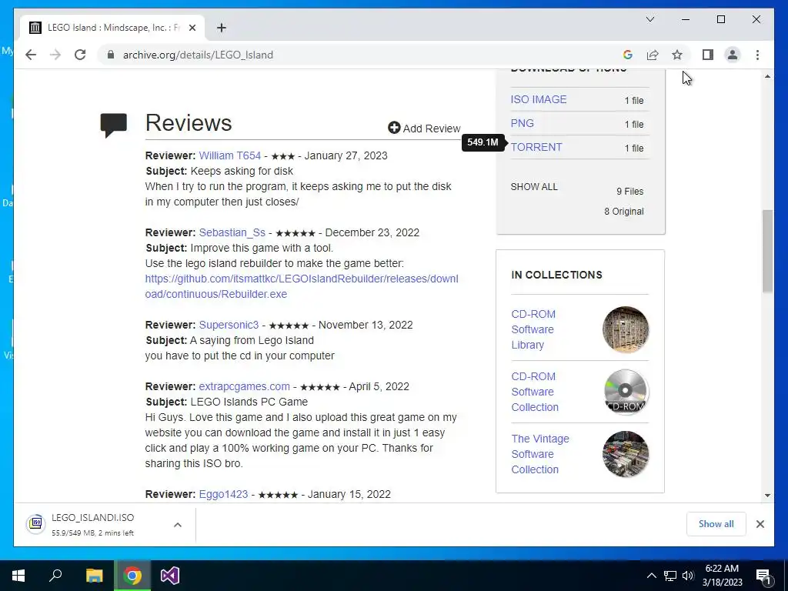
Task: Select the LEGO Island tab
Action: tap(112, 28)
